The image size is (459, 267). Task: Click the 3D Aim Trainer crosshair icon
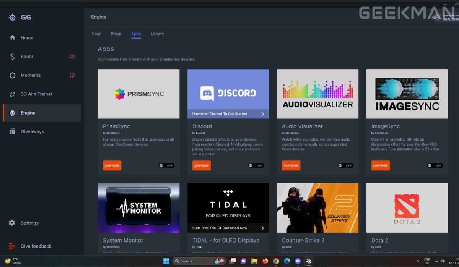[x=12, y=94]
